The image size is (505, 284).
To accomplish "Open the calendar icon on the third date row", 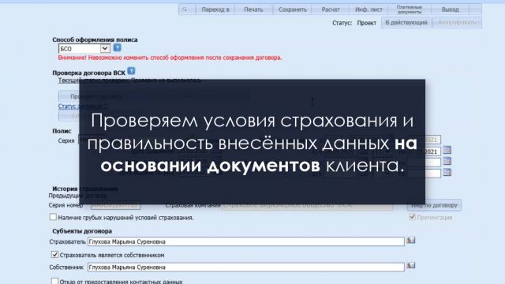I will click(447, 172).
